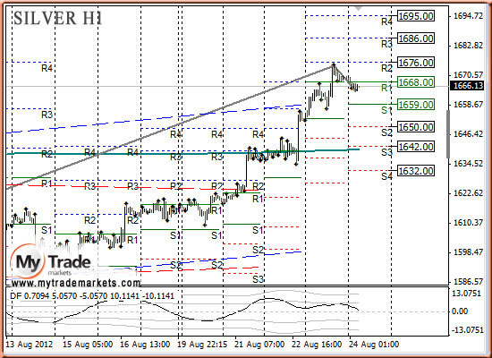Click the 1622.62 price axis value
The image size is (492, 358).
pyautogui.click(x=469, y=193)
